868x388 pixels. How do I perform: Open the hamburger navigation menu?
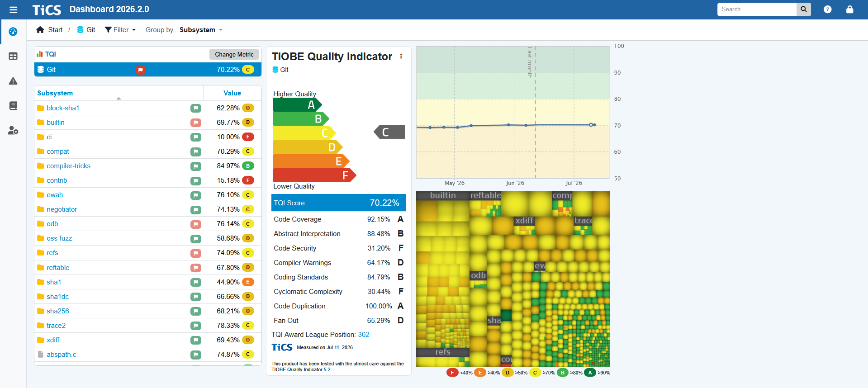click(x=13, y=9)
